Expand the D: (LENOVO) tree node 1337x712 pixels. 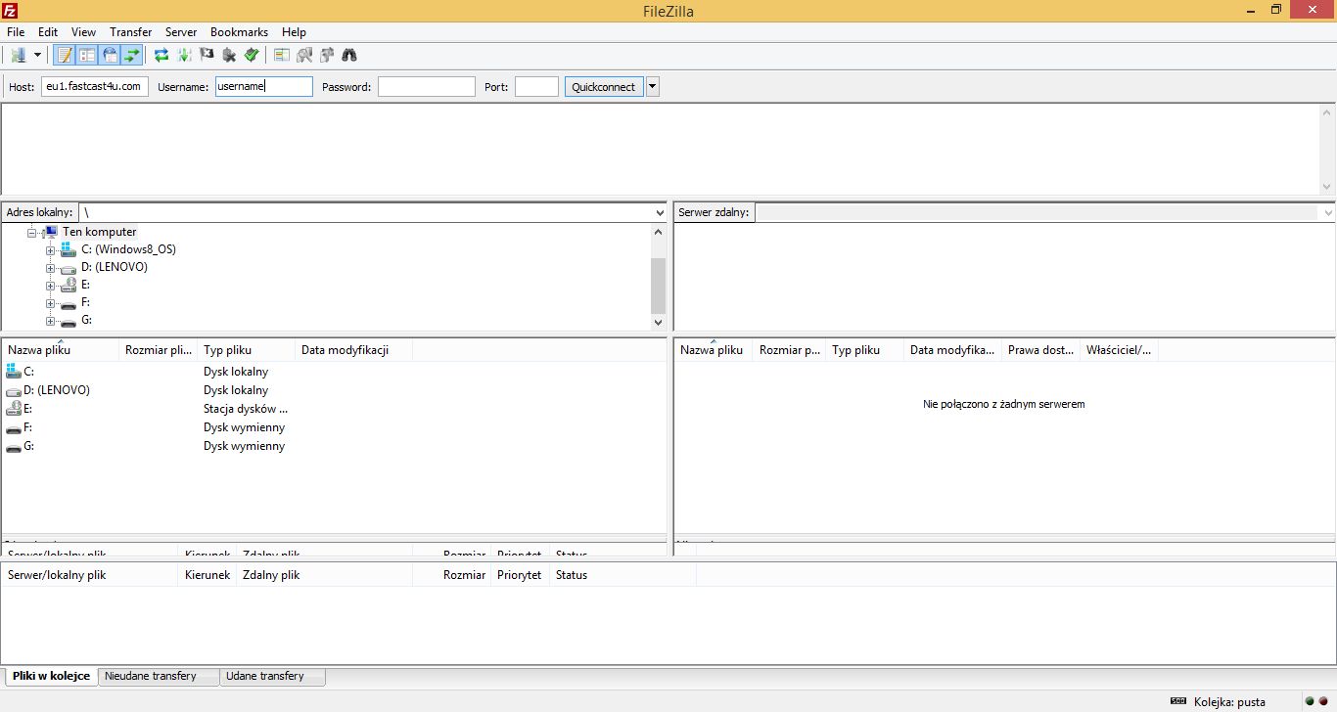50,268
